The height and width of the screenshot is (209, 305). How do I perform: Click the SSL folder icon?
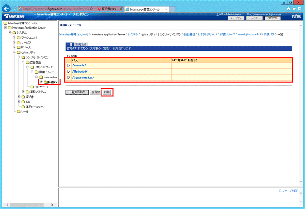click(23, 101)
